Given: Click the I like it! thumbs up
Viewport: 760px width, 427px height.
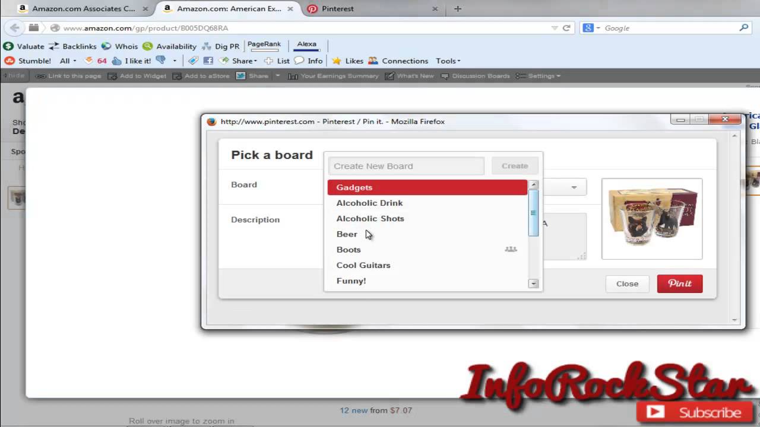Looking at the screenshot, I should 131,60.
